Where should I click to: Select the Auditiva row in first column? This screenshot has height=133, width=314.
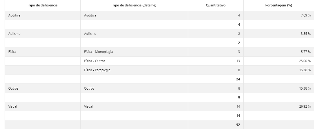click(43, 15)
